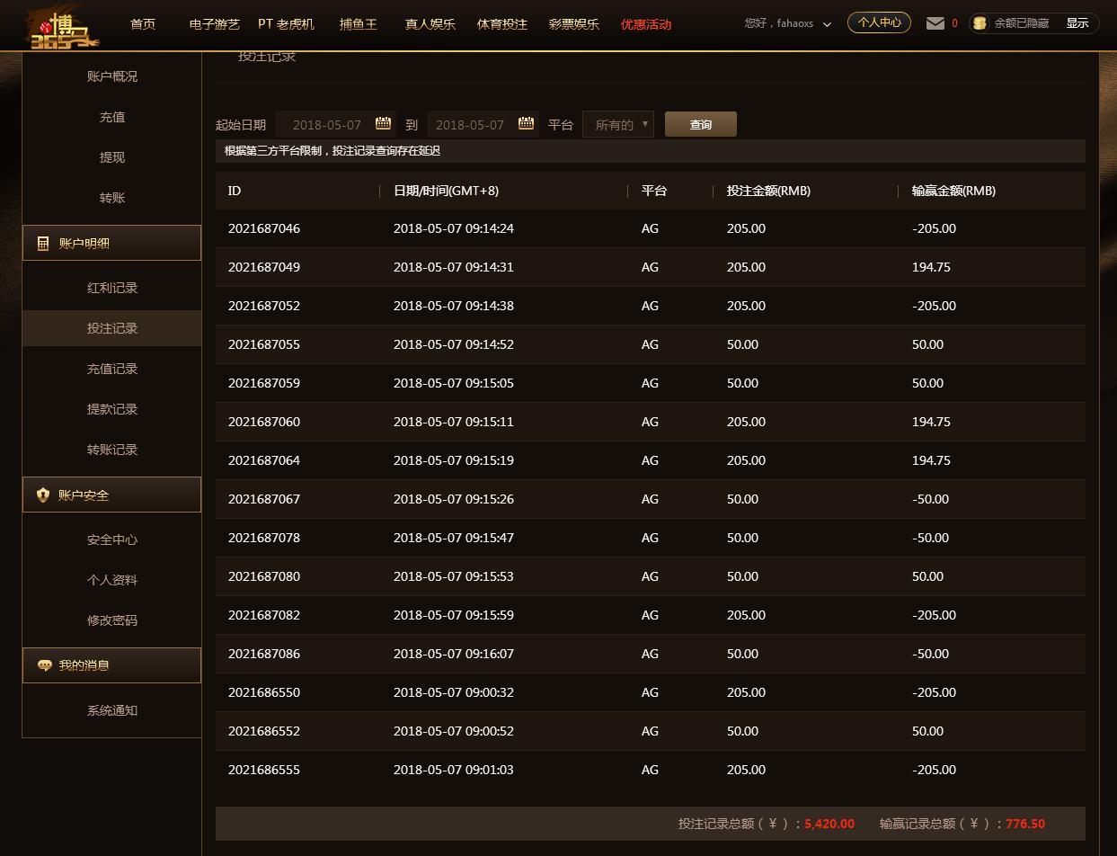Open the 平台 platform dropdown
The image size is (1117, 856).
point(618,124)
